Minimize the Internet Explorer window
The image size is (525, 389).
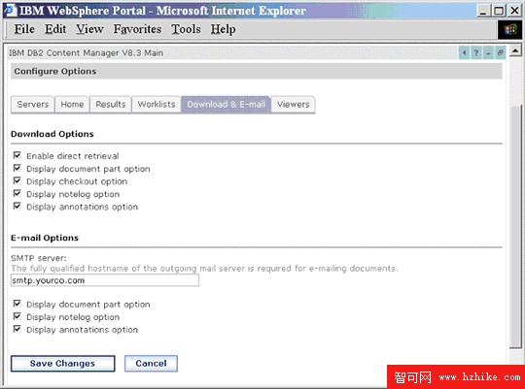[483, 11]
